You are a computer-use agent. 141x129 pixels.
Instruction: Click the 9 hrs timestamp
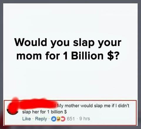pos(85,119)
